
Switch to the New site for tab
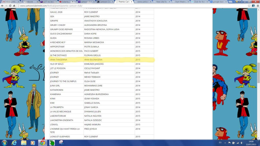coord(162,2)
